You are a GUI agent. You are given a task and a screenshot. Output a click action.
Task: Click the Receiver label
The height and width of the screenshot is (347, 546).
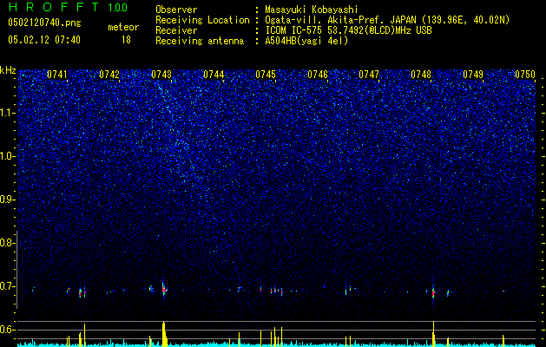176,30
